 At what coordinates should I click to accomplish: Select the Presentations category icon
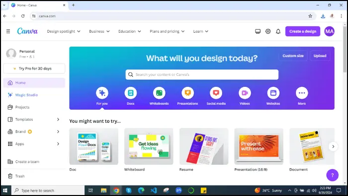coord(187,93)
